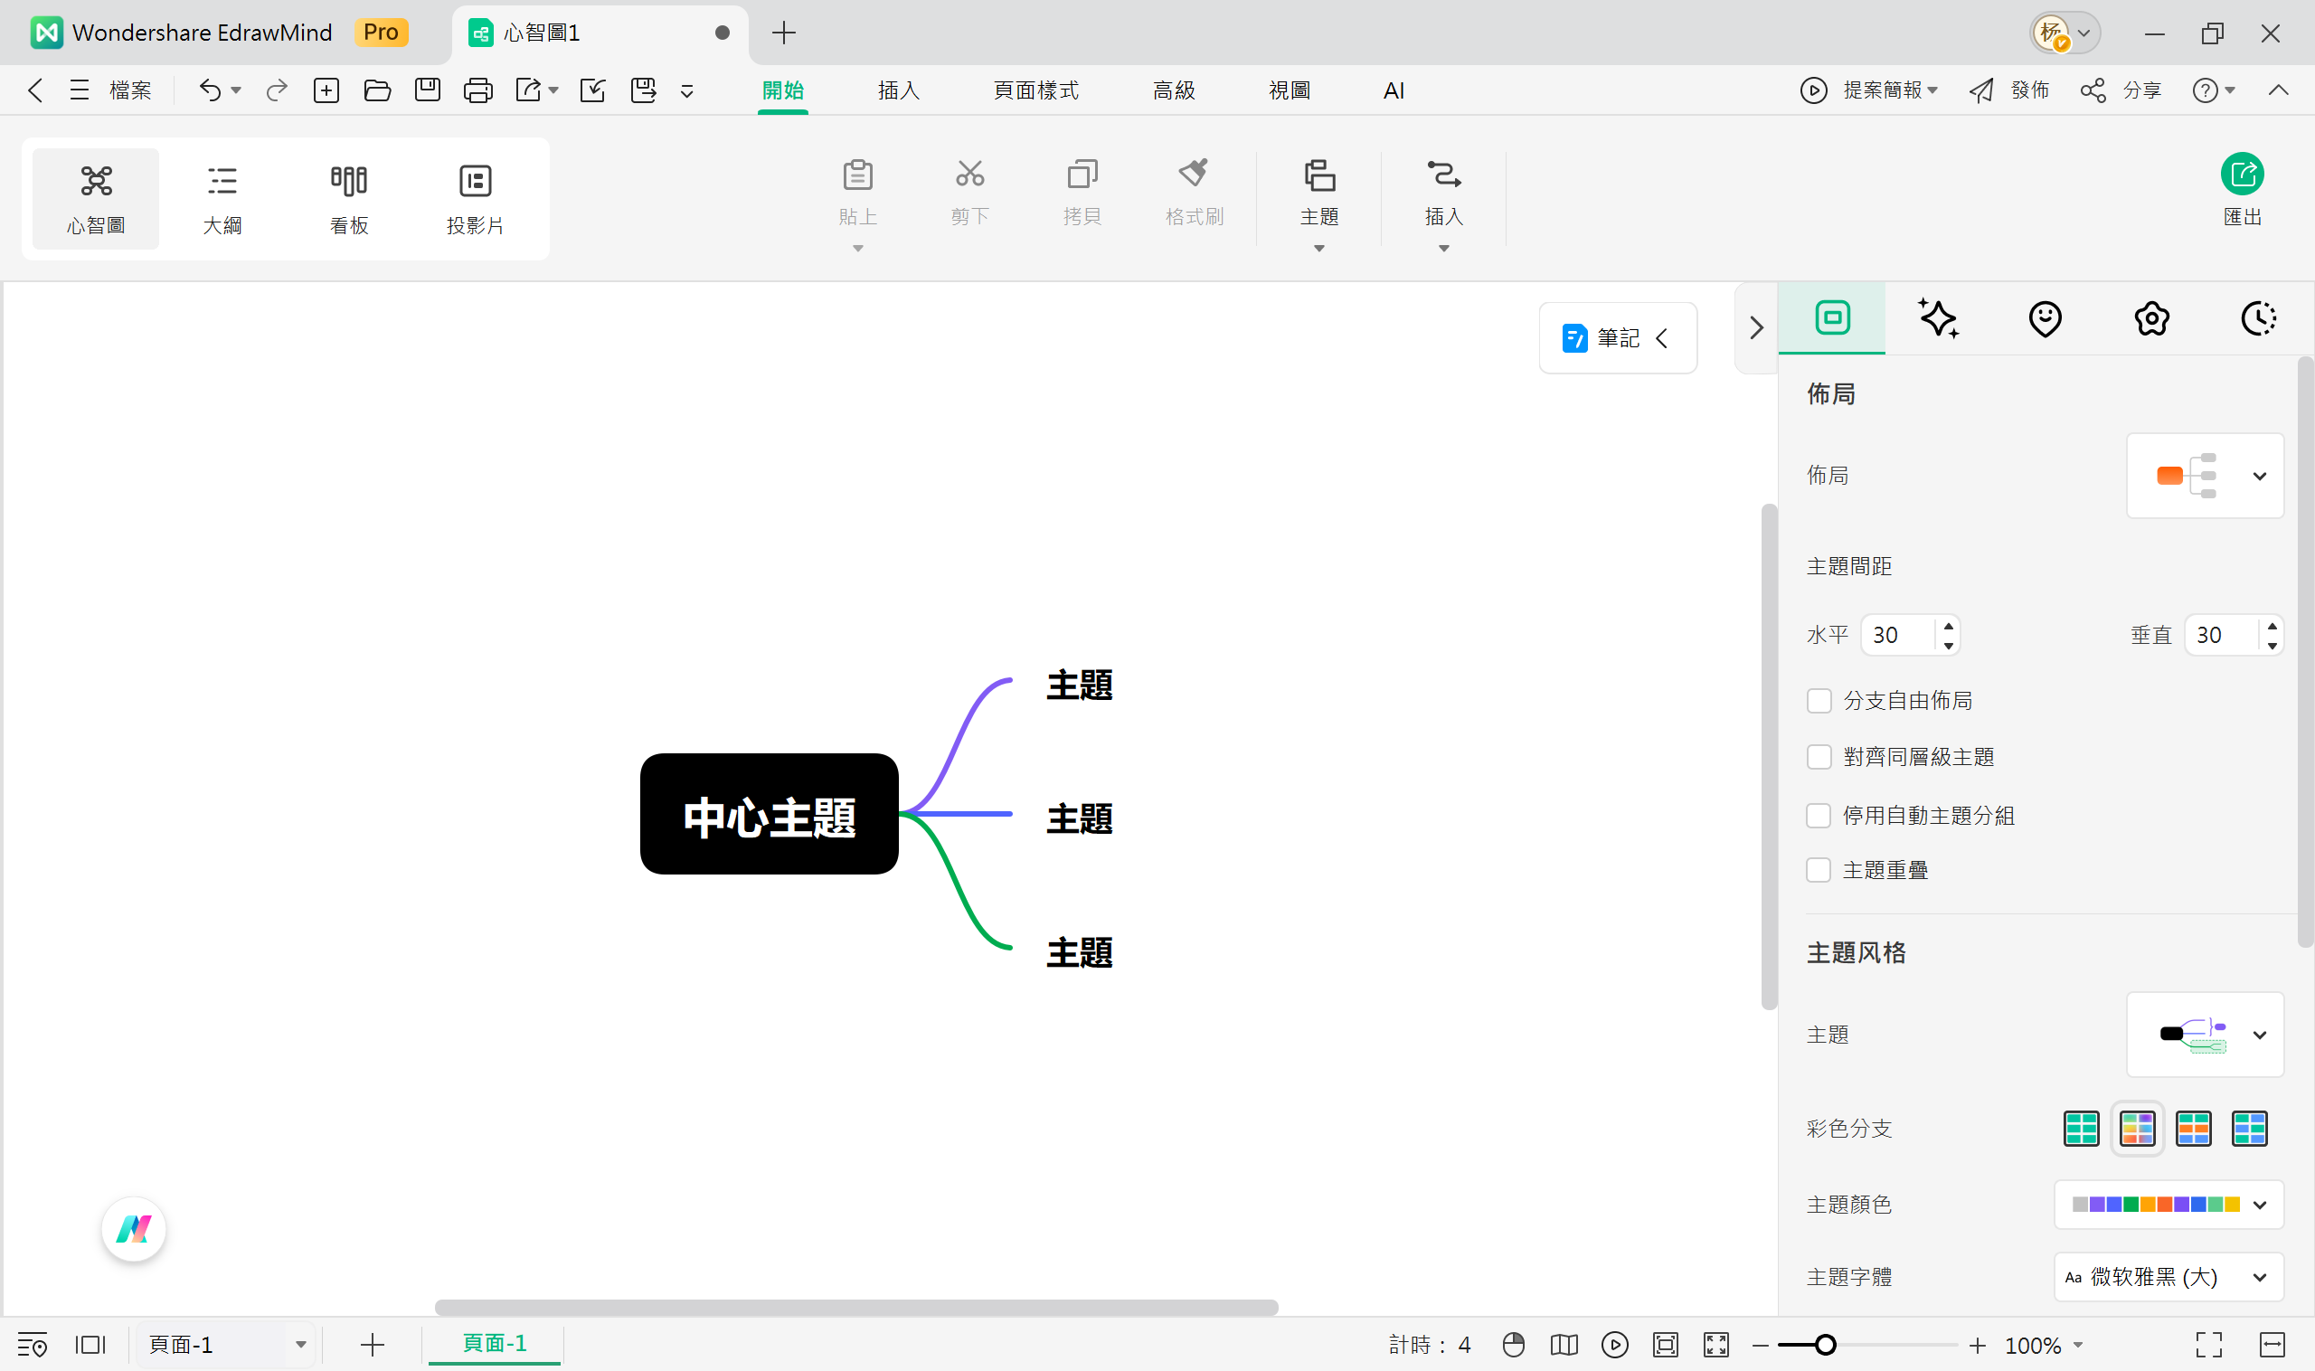Click the 拷貝 copy icon

(x=1081, y=189)
